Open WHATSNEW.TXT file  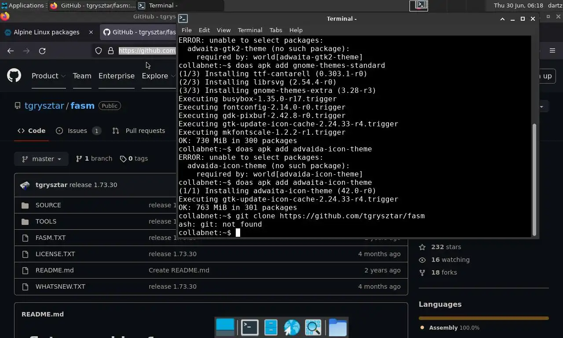tap(60, 287)
